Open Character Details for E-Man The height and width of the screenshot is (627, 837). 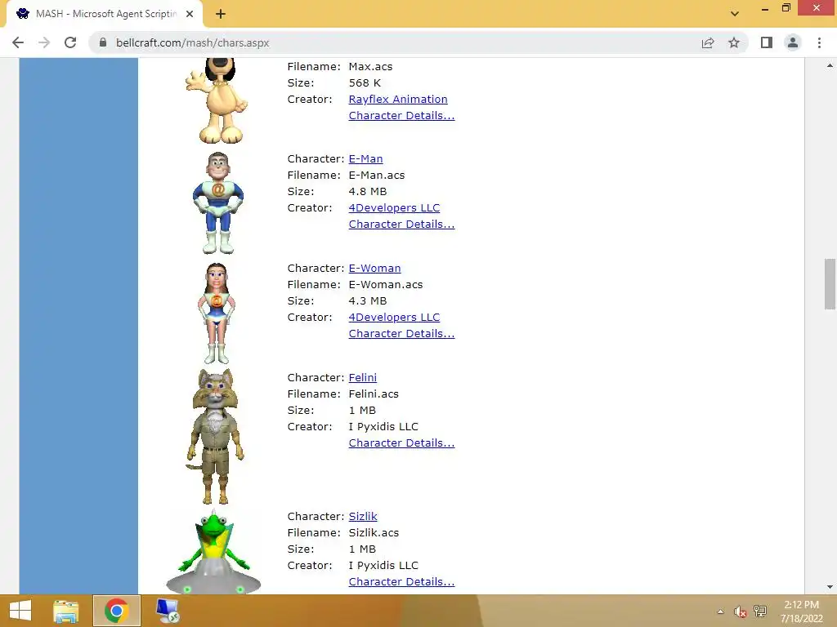[x=401, y=225]
